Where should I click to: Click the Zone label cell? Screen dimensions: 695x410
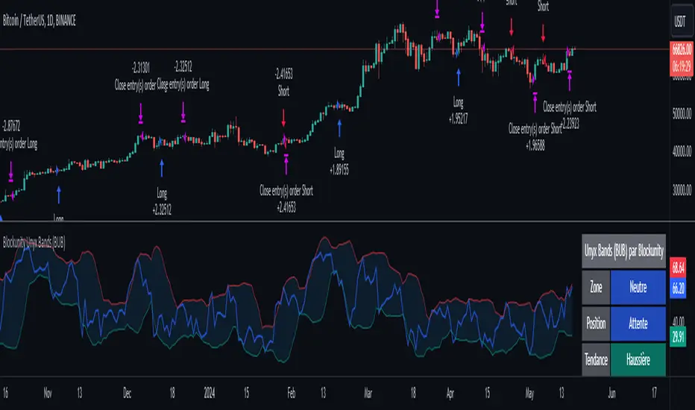click(596, 287)
